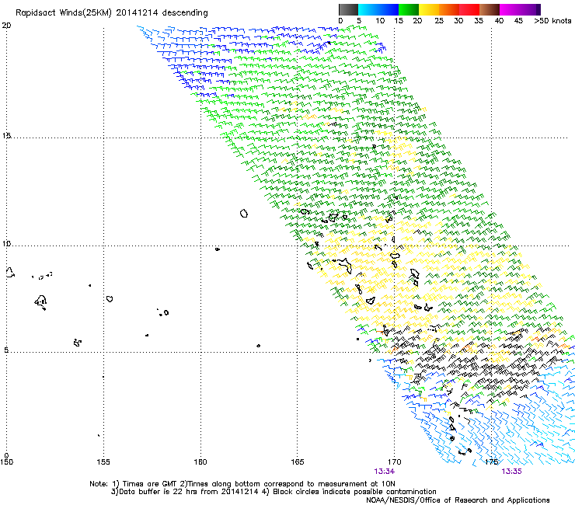Select the red 30-35 knots color band
This screenshot has width=575, height=505.
tap(469, 9)
